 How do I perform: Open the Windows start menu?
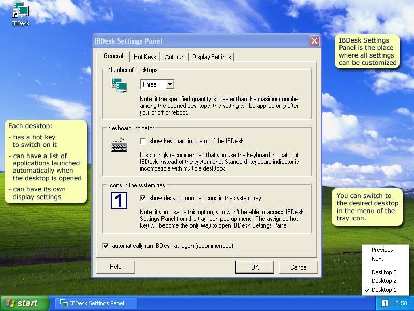(x=24, y=303)
